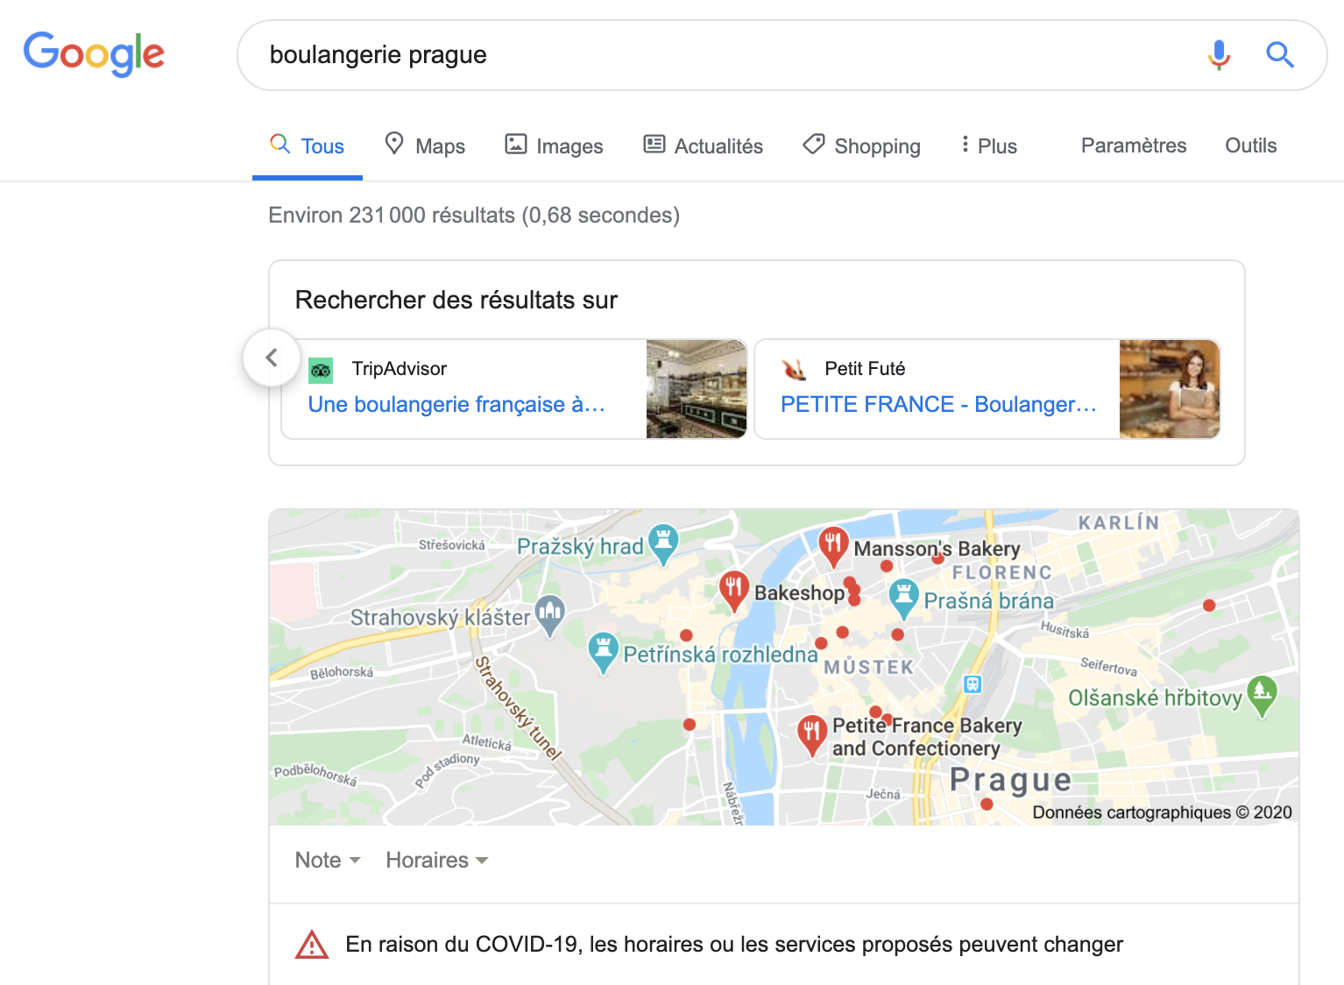The image size is (1344, 985).
Task: Open Paramètres
Action: pos(1134,145)
